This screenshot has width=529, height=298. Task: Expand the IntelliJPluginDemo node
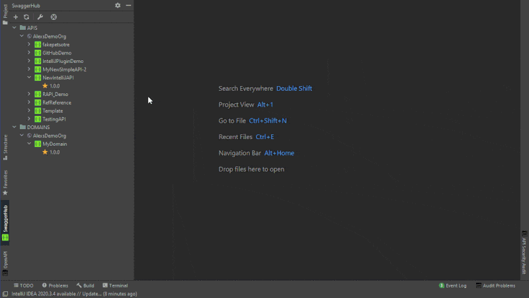click(29, 61)
